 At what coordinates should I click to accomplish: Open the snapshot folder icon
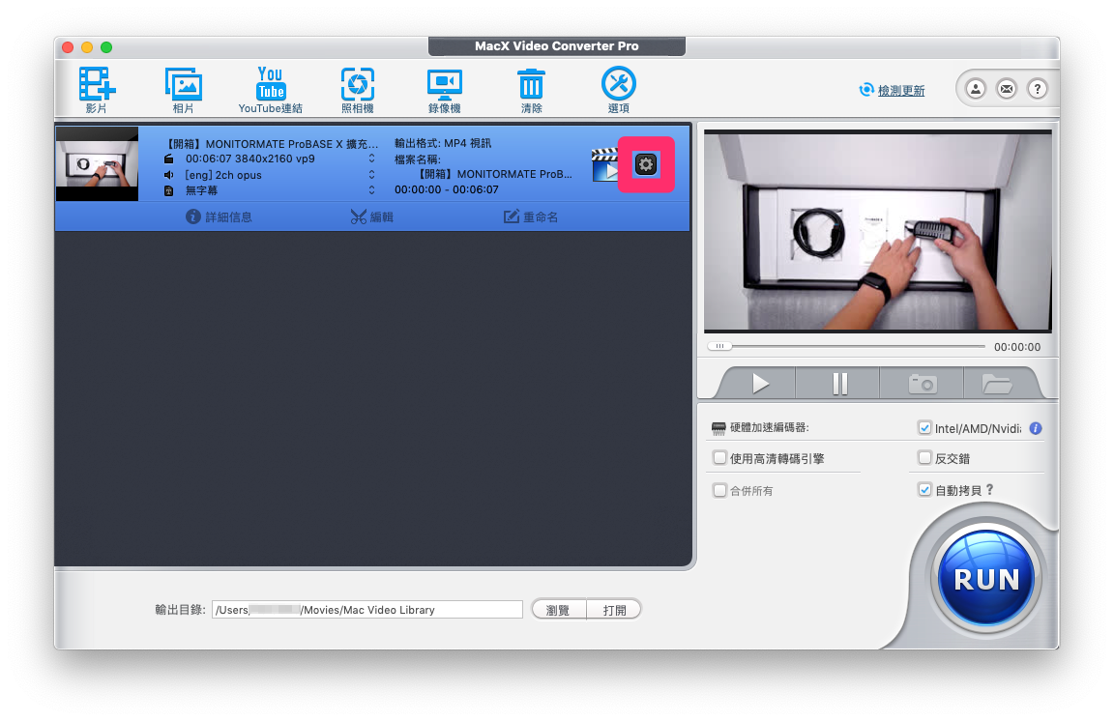click(x=997, y=384)
